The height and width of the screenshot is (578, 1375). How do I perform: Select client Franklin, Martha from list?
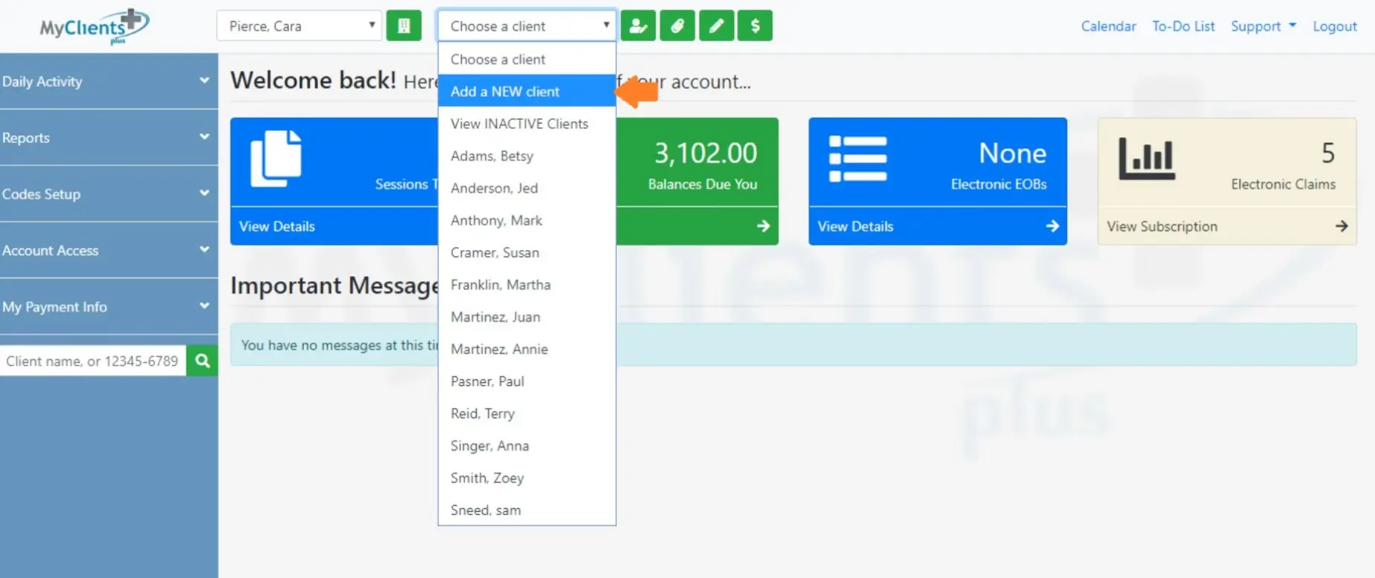[501, 285]
